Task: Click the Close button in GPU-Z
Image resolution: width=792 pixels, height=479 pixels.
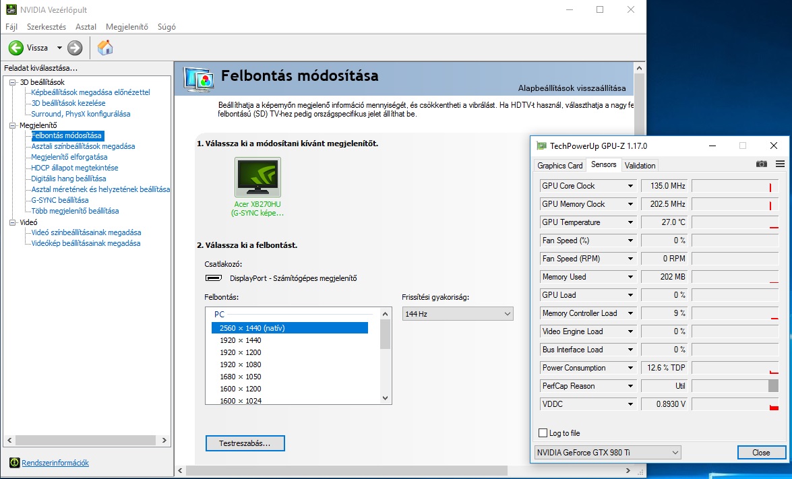Action: click(x=761, y=452)
